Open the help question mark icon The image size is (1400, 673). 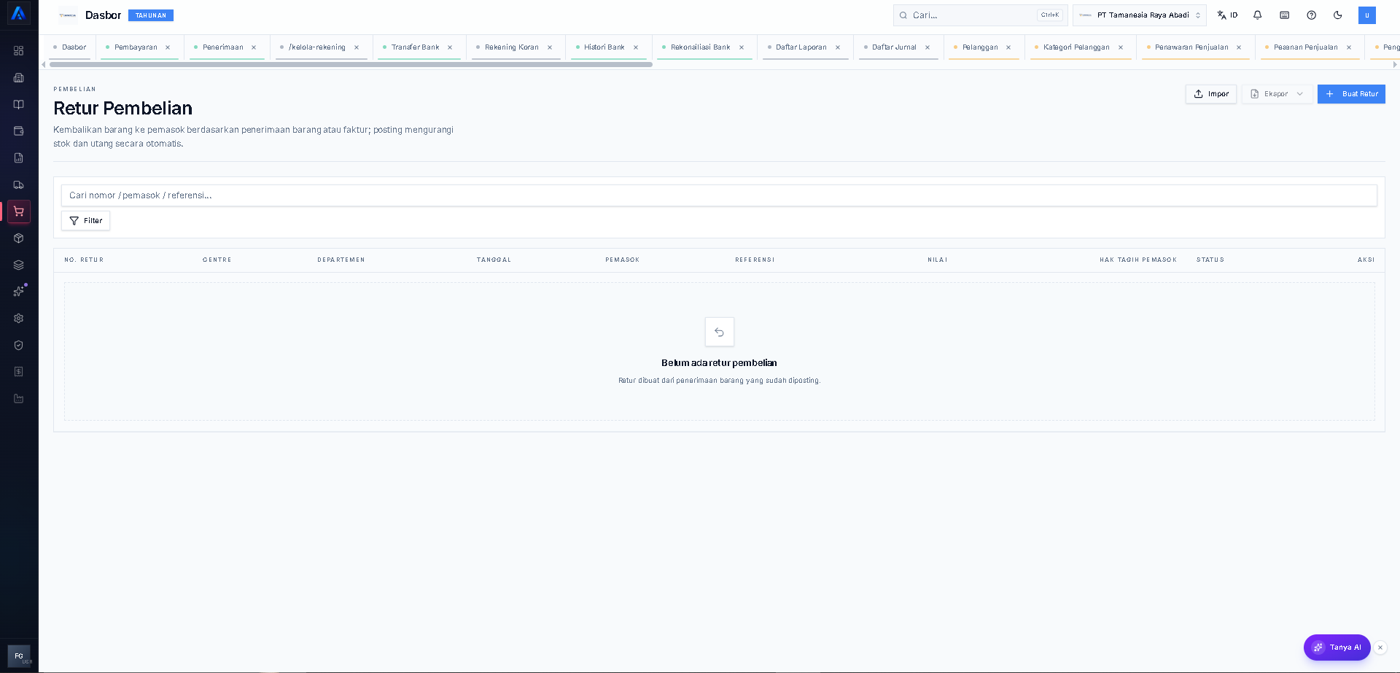1312,15
